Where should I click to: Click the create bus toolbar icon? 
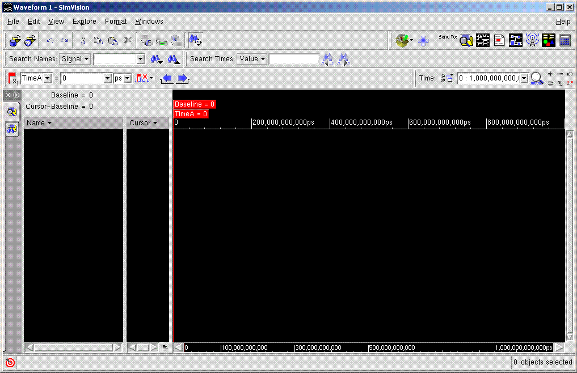tap(176, 40)
